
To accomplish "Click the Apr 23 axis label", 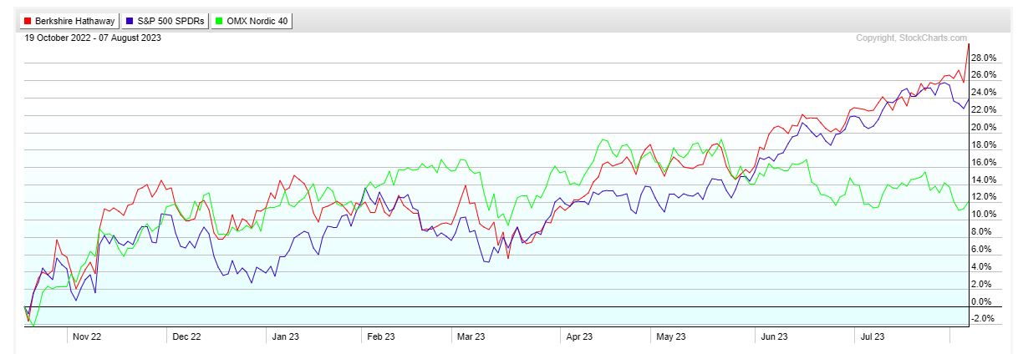I will tap(579, 336).
